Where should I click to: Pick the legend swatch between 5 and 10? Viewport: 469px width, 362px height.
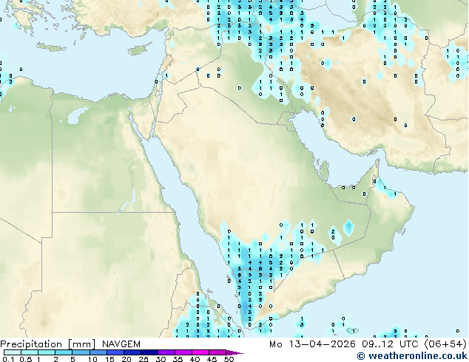[x=81, y=352]
